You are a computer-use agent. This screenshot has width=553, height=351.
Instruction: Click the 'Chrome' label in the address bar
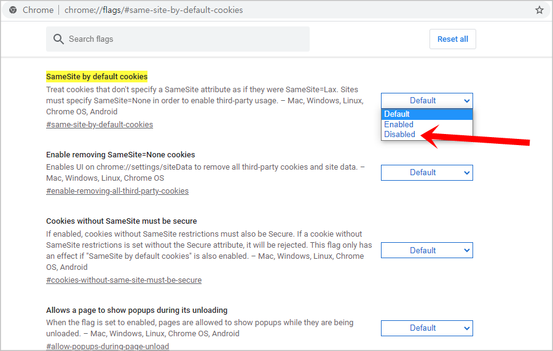pos(38,10)
